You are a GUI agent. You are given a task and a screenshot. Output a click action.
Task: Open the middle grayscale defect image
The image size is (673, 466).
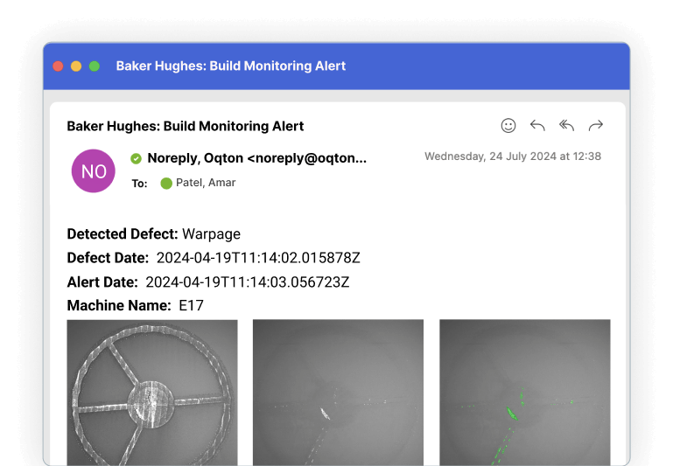[x=338, y=392]
